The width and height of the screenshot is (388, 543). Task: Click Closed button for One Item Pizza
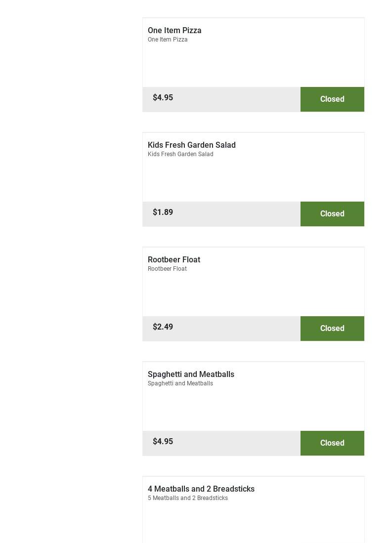coord(332,99)
